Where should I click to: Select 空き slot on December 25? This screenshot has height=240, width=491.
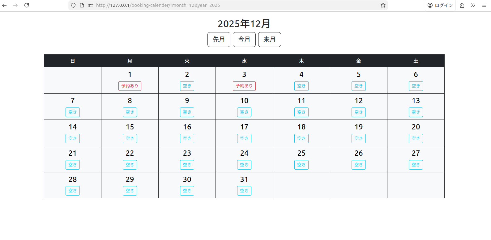[301, 165]
